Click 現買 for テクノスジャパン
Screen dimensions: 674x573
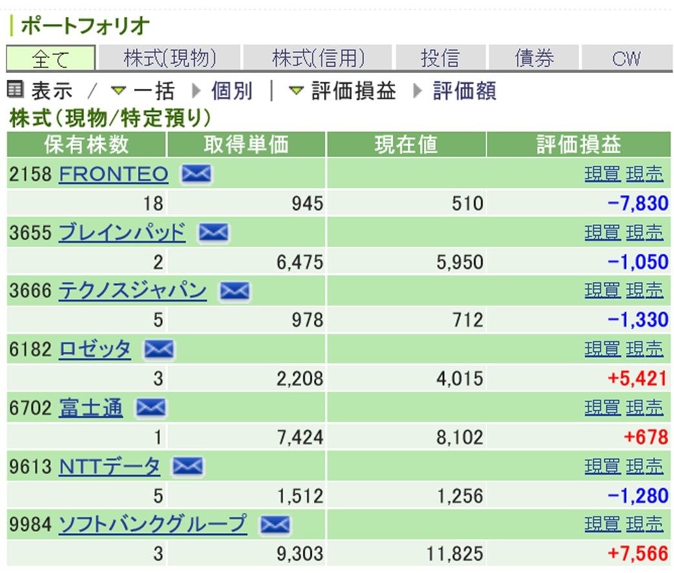pos(603,291)
